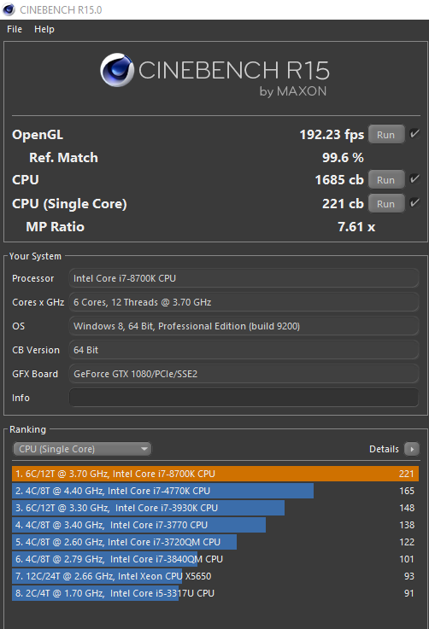Expand ranking Details panel

pos(394,449)
